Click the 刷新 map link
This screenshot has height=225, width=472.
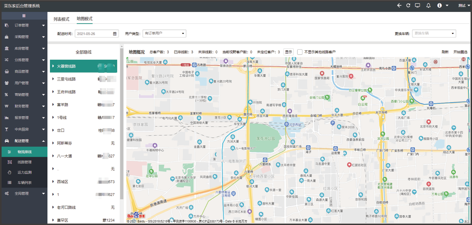(445, 52)
